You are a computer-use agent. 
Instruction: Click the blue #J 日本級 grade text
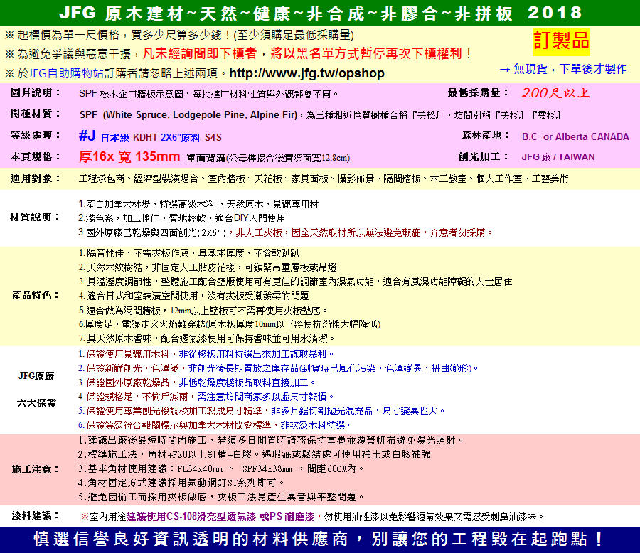tap(104, 136)
